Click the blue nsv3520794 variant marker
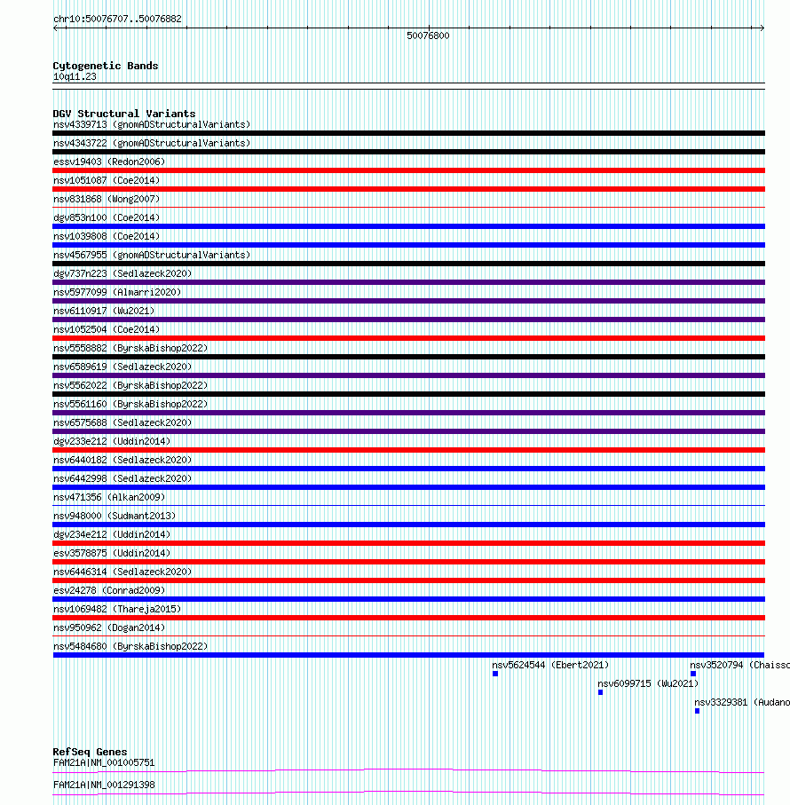 pos(693,674)
